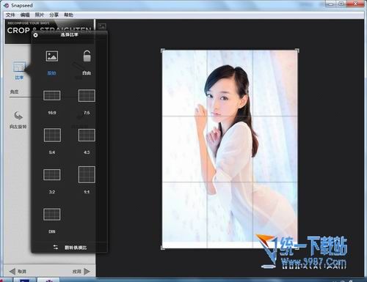Viewport: 367px width, 282px height.
Task: Open the 照片 menu
Action: (40, 15)
